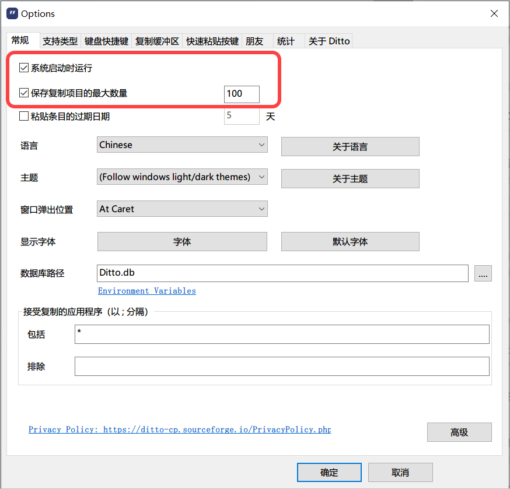Expand the 语言 dropdown showing Chinese
Viewport: 510px width, 489px height.
pos(182,145)
